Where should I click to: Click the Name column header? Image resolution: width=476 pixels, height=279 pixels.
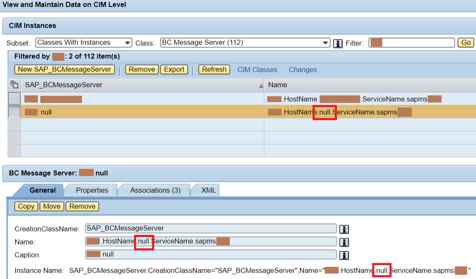pyautogui.click(x=370, y=85)
